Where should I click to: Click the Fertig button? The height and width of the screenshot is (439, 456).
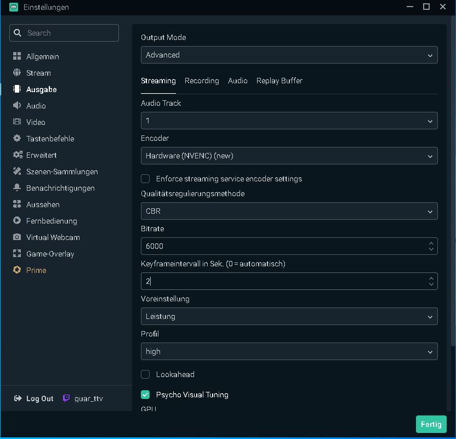pyautogui.click(x=431, y=424)
